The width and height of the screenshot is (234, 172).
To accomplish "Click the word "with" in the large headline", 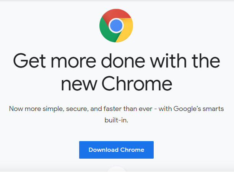I will click(x=168, y=61).
